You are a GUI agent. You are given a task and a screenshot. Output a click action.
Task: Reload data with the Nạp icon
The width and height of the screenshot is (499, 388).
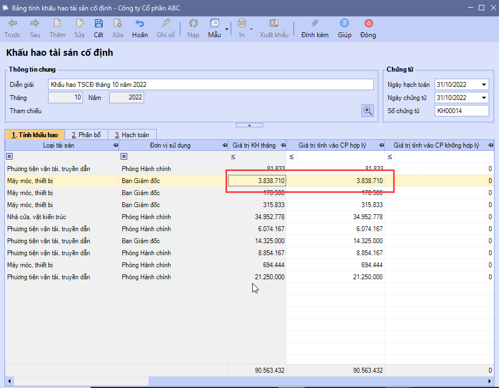pyautogui.click(x=193, y=23)
